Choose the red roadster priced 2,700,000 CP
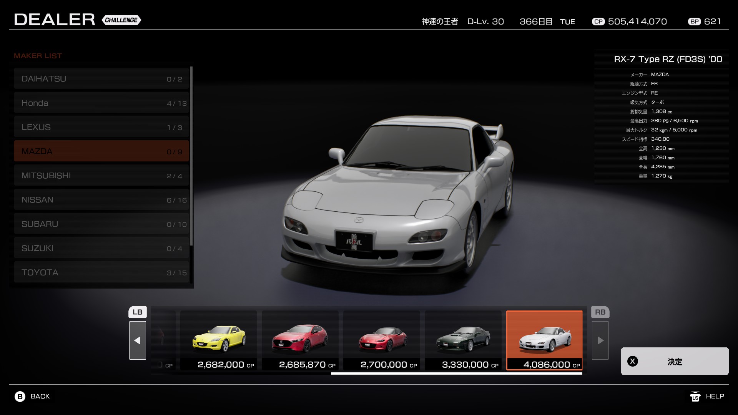This screenshot has width=738, height=415. pyautogui.click(x=382, y=340)
